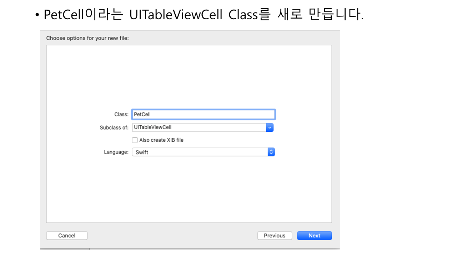Expand the Subclass of dropdown arrow

click(x=270, y=127)
